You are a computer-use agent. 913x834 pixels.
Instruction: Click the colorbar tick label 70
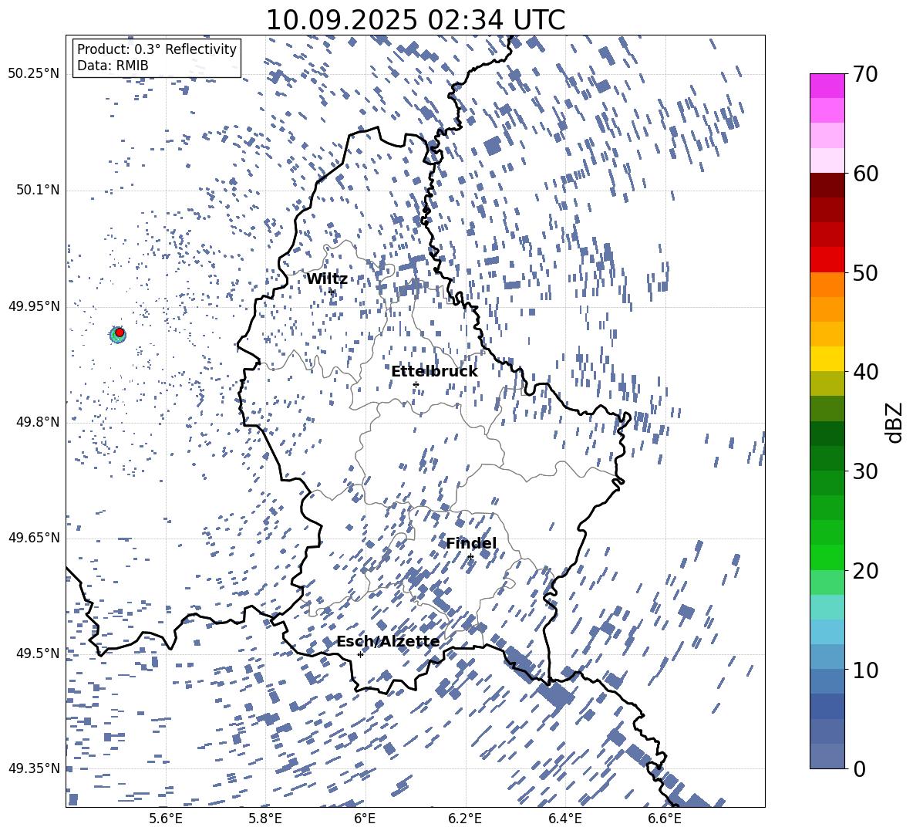(865, 74)
